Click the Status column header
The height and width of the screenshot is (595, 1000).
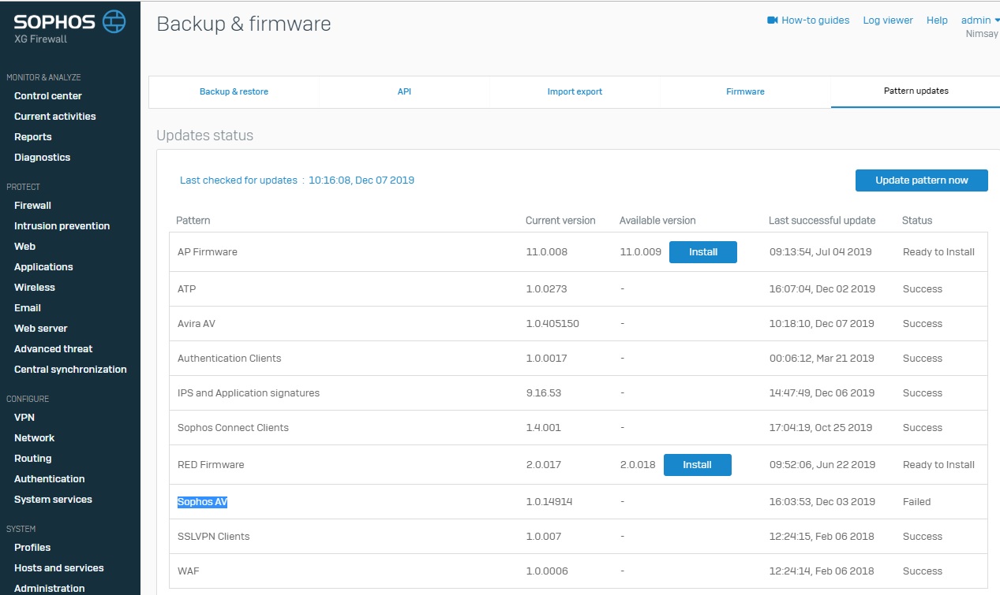click(917, 221)
